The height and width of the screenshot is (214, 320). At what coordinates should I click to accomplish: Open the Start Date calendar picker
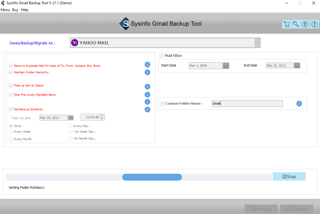click(x=226, y=66)
